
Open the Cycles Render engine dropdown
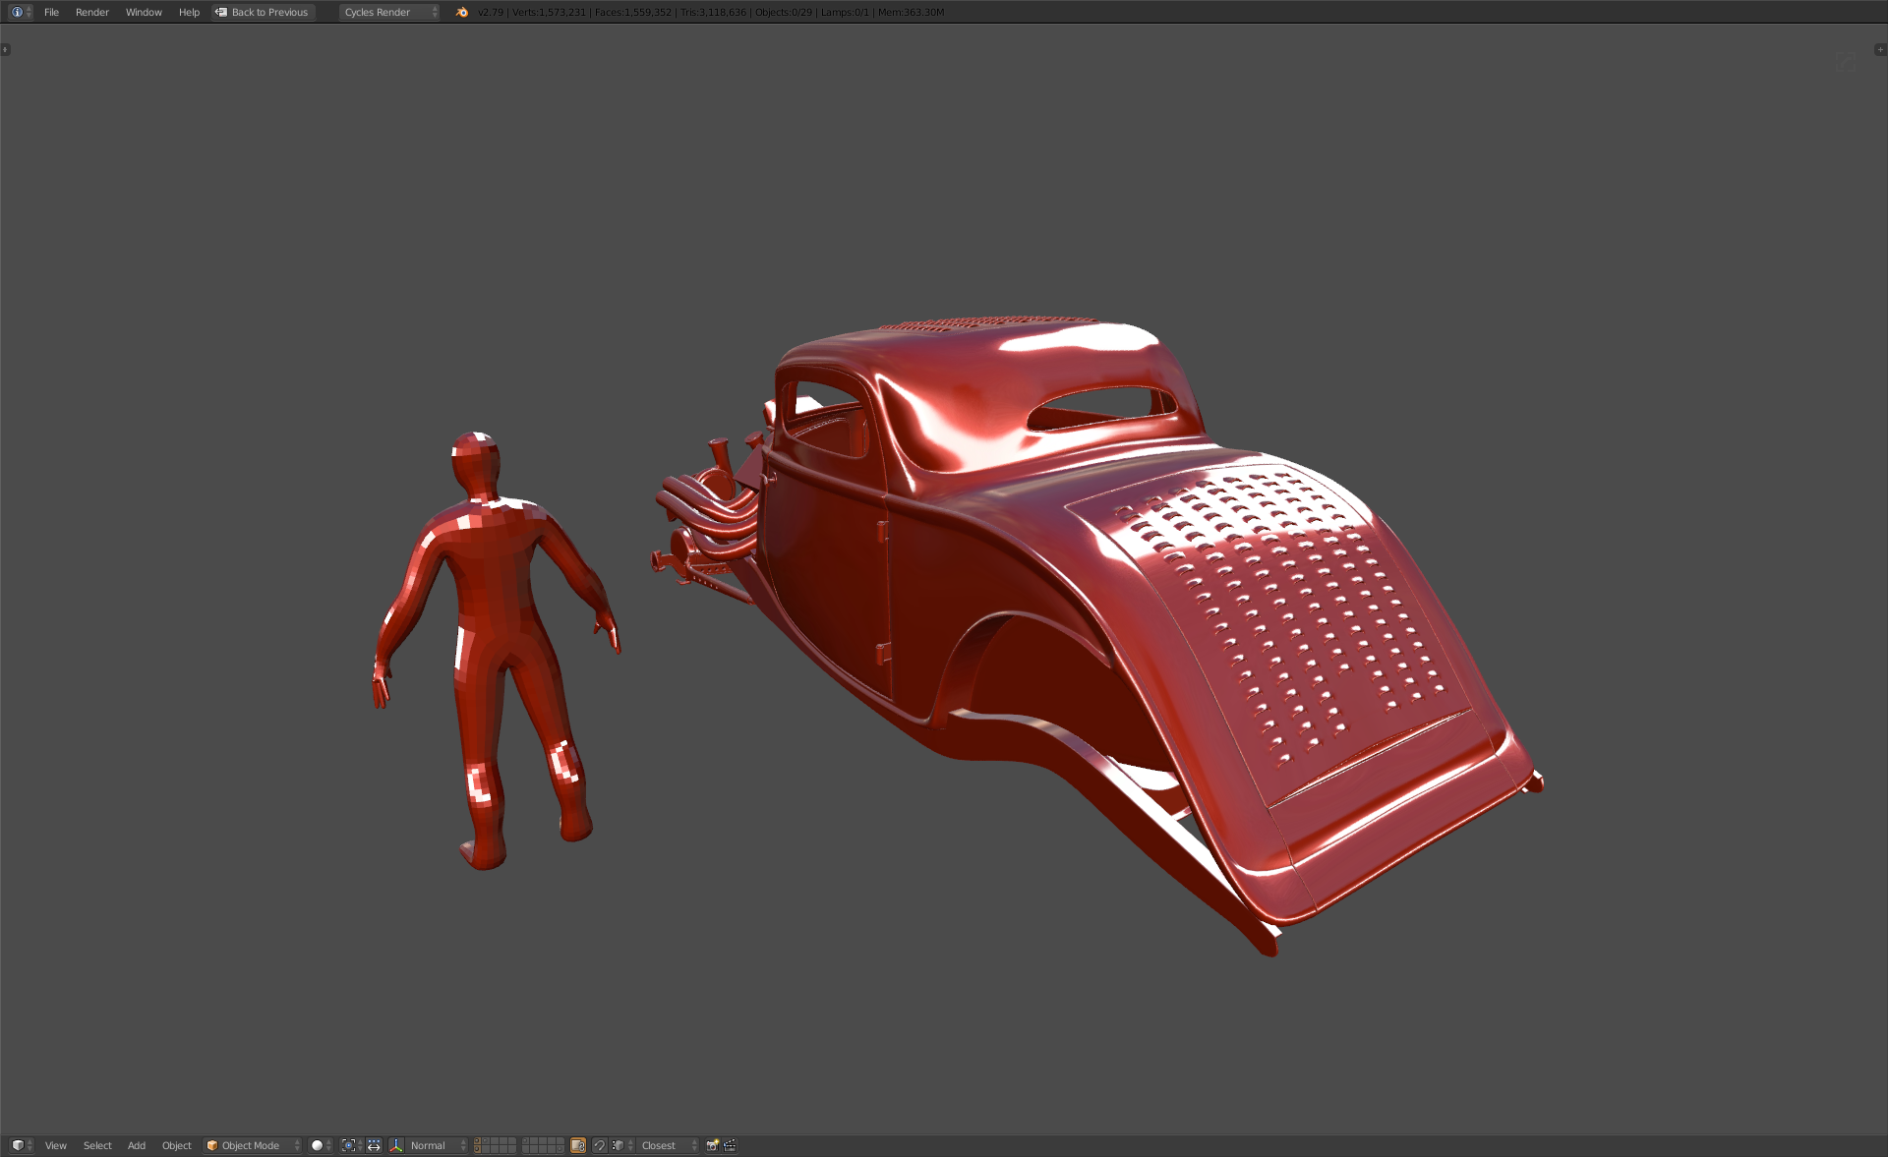click(389, 12)
